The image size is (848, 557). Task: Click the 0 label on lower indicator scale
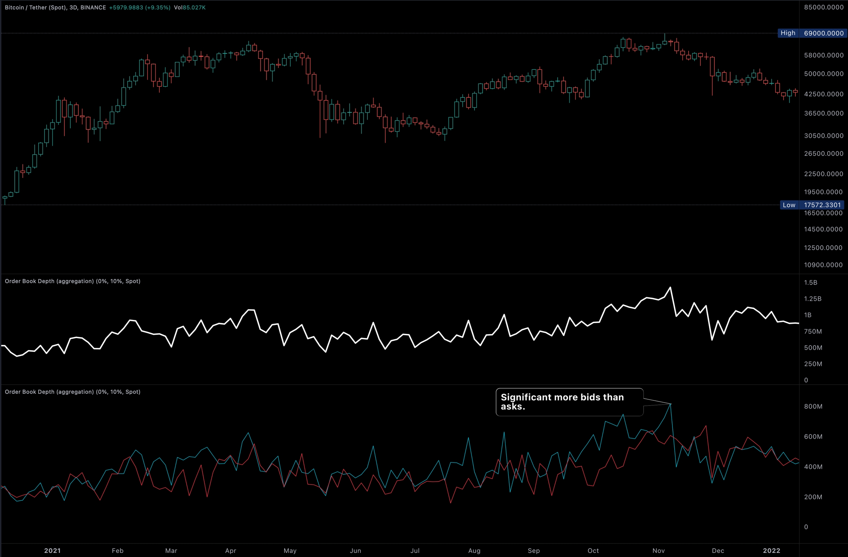(x=806, y=527)
